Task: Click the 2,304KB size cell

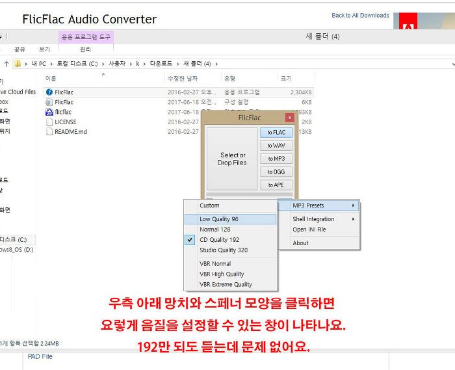Action: click(x=300, y=92)
